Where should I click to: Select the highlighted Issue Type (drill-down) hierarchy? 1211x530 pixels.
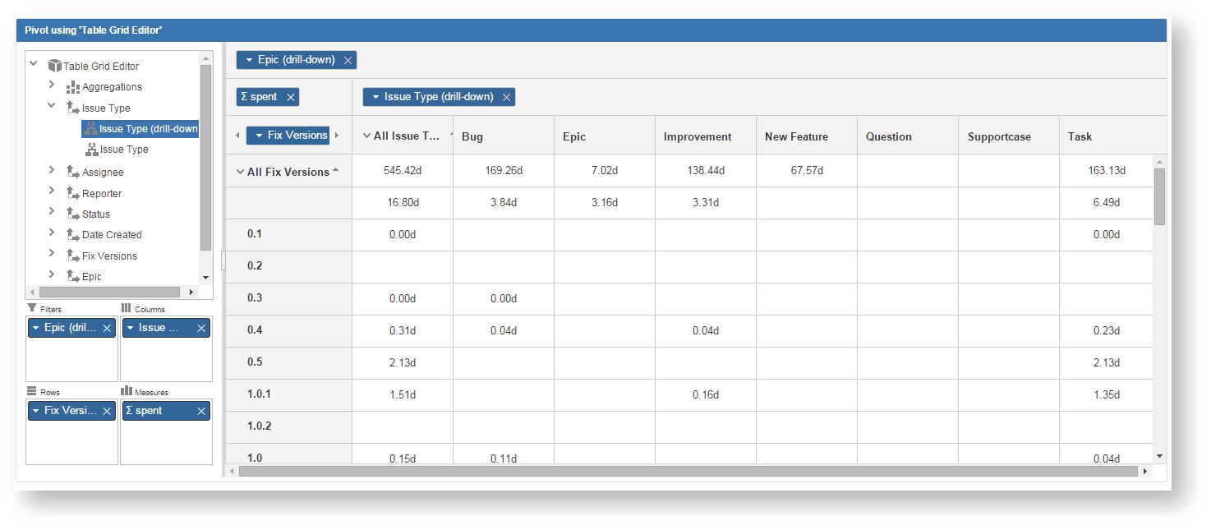140,129
